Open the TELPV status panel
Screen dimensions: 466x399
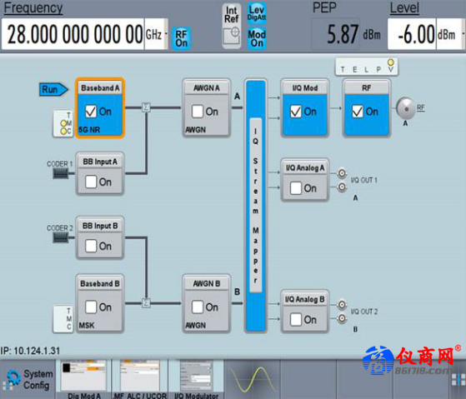[x=367, y=67]
